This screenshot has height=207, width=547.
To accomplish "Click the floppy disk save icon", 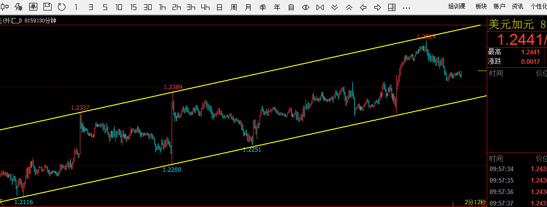I will (47, 7).
